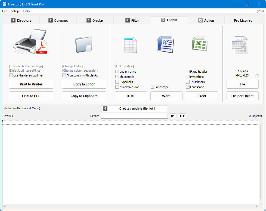Toggle the Fixed header checkbox

[188, 71]
